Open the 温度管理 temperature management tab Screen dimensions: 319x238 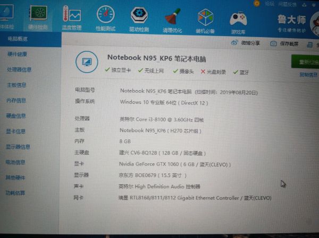[x=72, y=18]
